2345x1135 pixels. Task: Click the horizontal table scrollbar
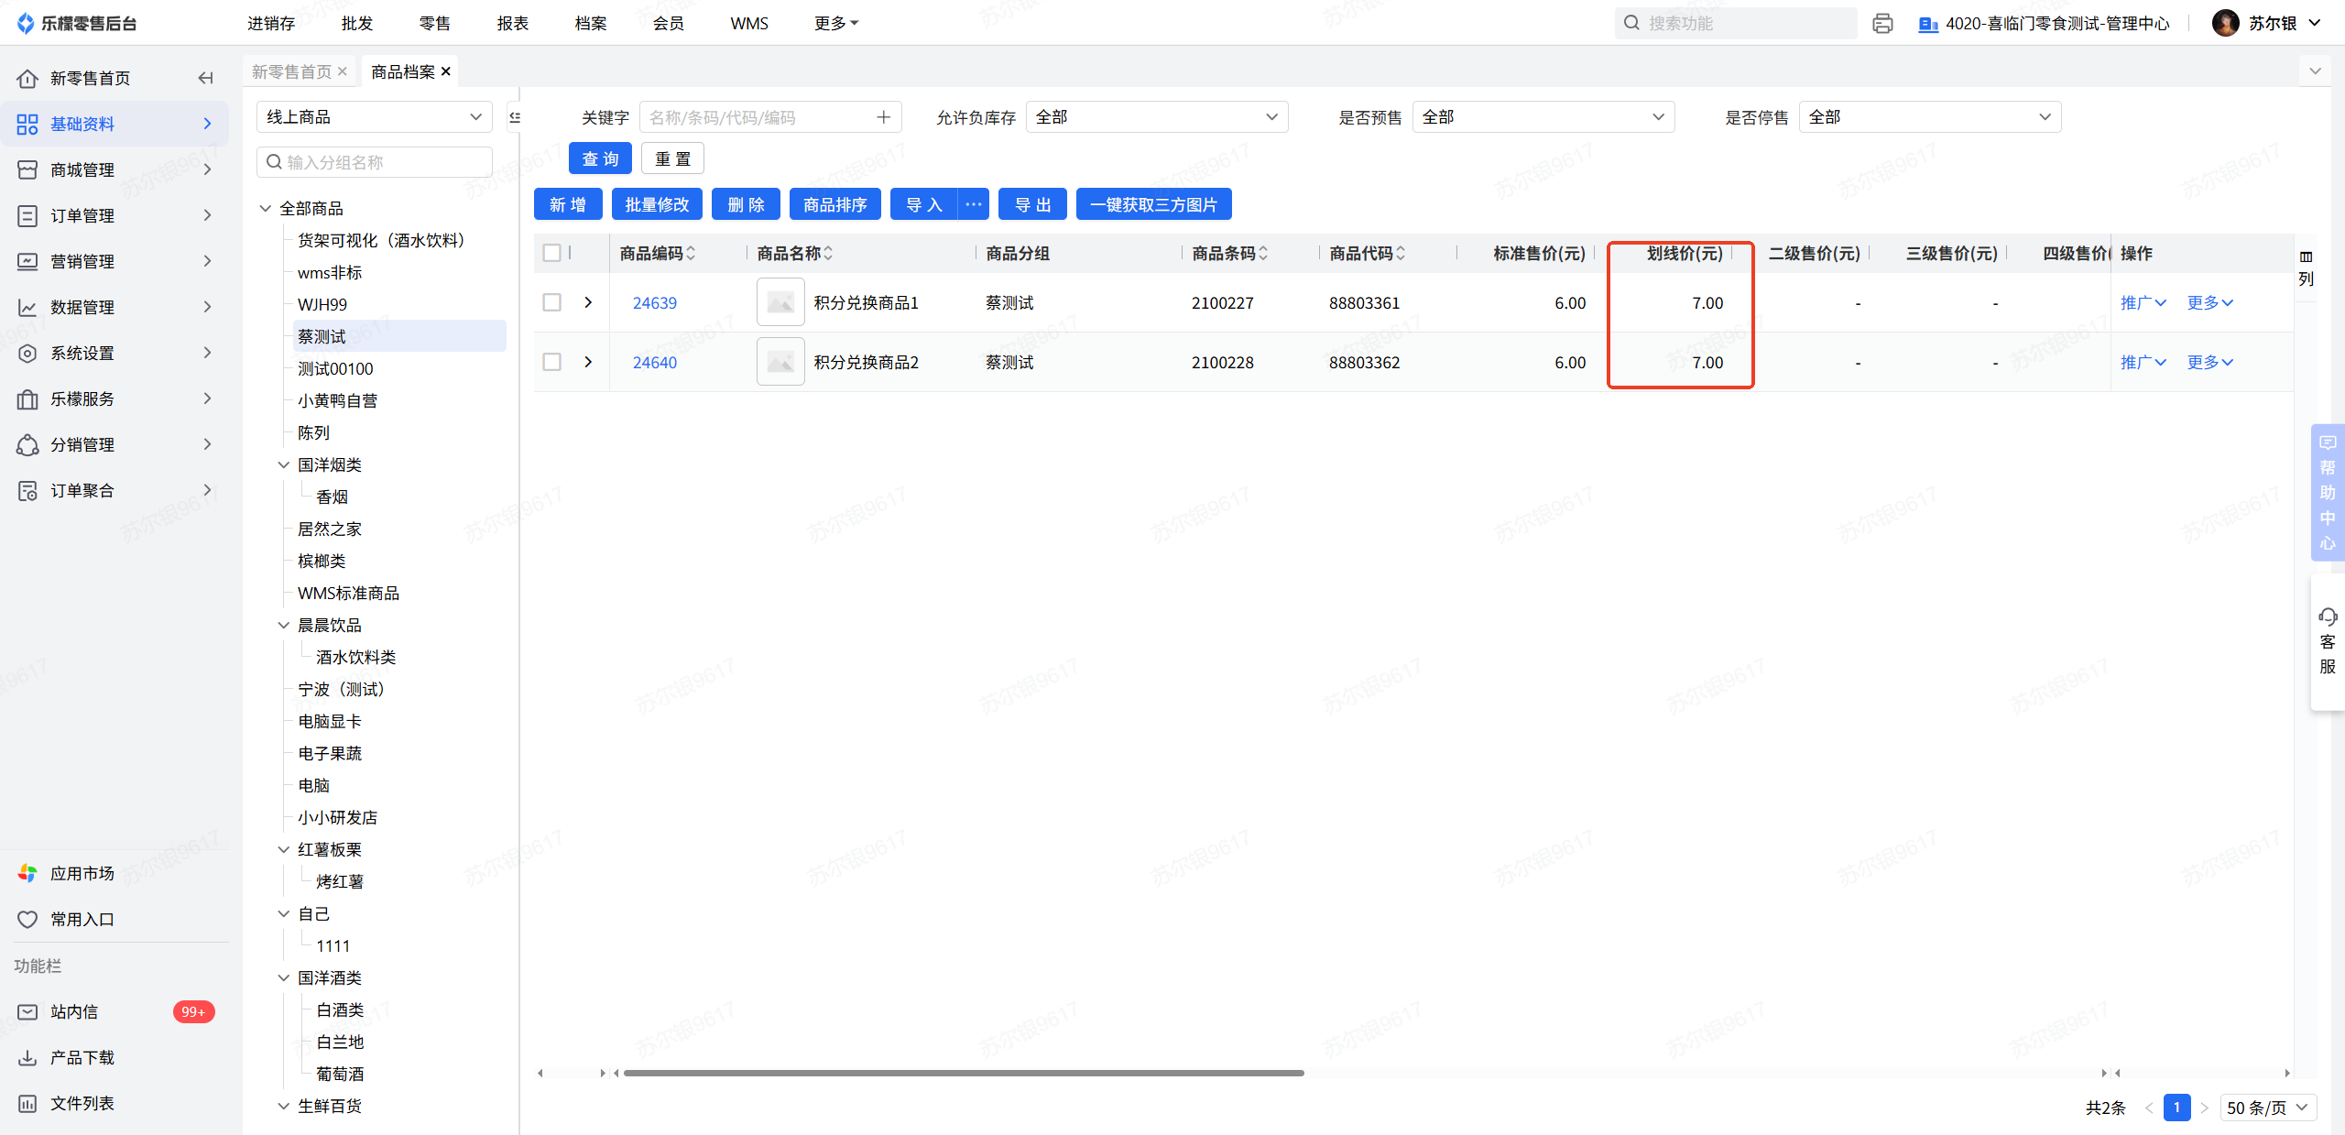click(x=962, y=1073)
